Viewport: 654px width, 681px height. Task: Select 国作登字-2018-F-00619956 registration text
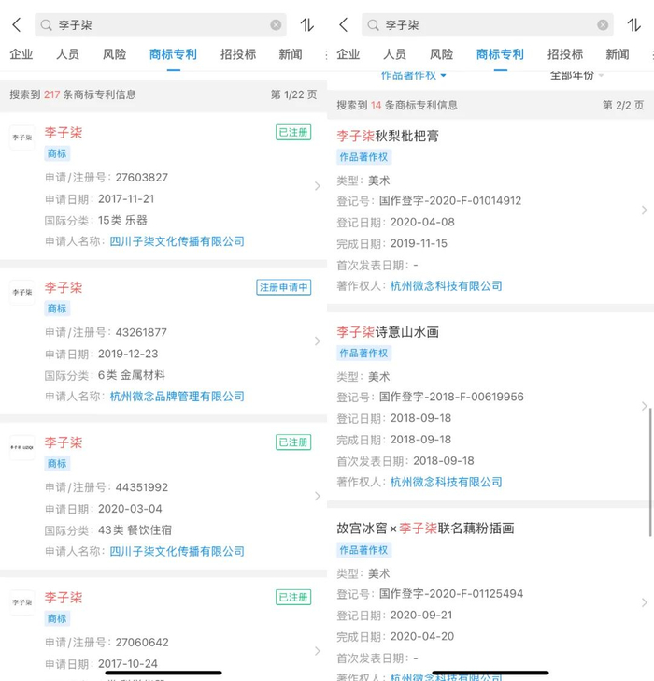tap(451, 397)
